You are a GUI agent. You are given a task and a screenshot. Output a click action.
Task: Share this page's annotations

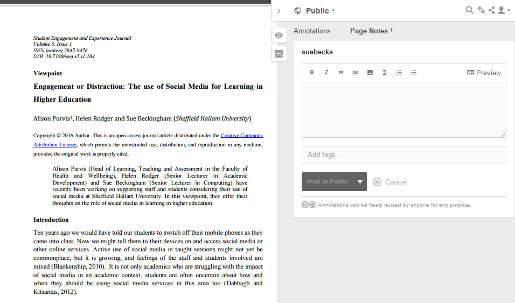pyautogui.click(x=491, y=10)
